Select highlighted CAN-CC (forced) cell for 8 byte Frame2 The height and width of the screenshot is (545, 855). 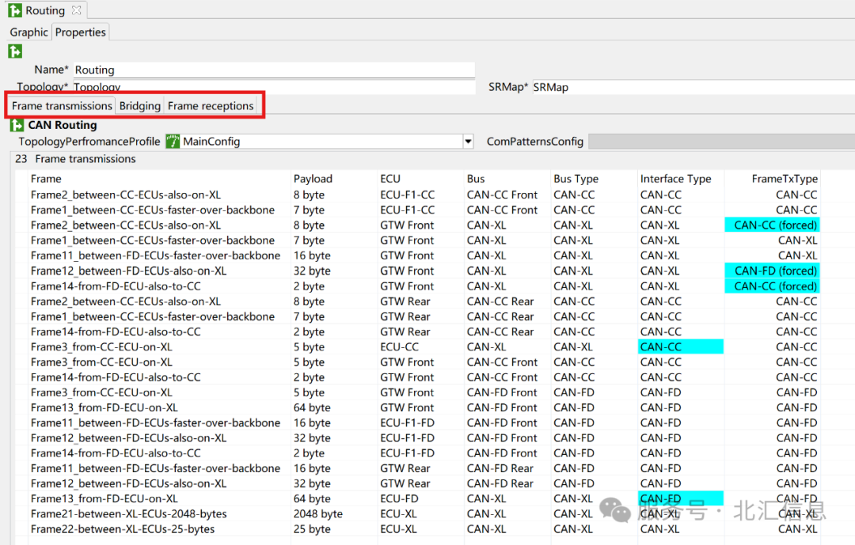coord(772,225)
